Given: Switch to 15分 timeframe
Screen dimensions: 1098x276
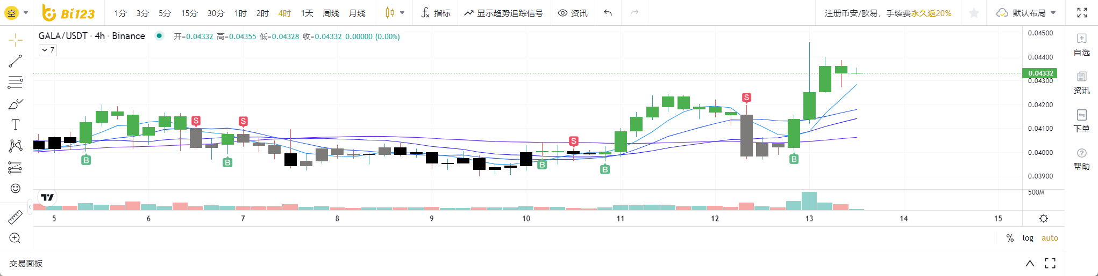Looking at the screenshot, I should pyautogui.click(x=189, y=13).
